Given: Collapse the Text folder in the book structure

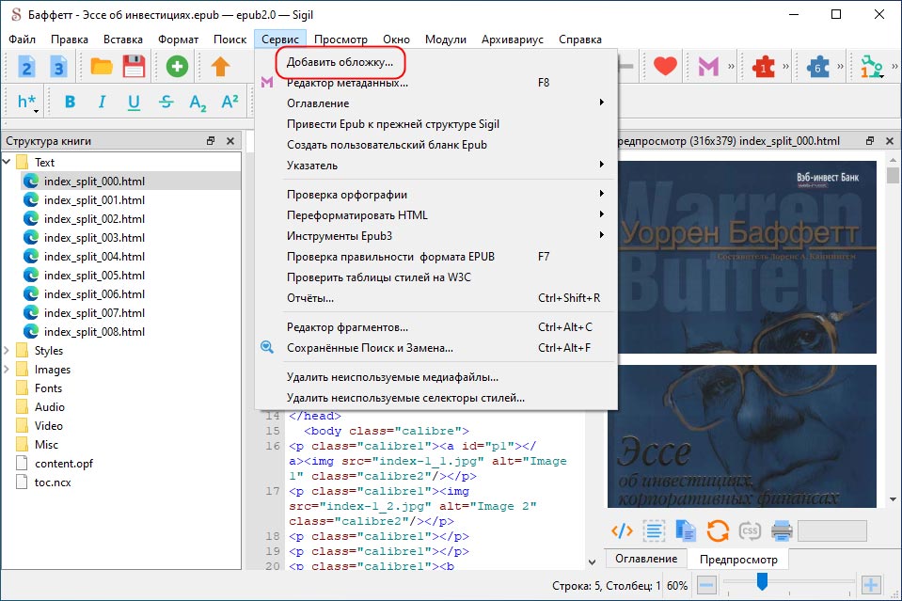Looking at the screenshot, I should 7,162.
